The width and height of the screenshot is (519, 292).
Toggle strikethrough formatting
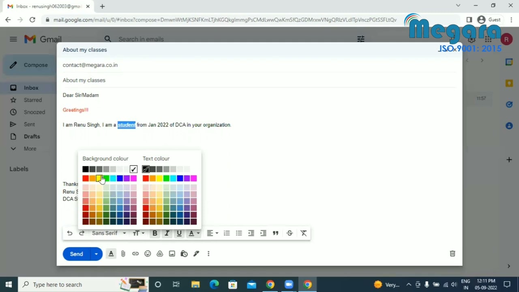290,233
